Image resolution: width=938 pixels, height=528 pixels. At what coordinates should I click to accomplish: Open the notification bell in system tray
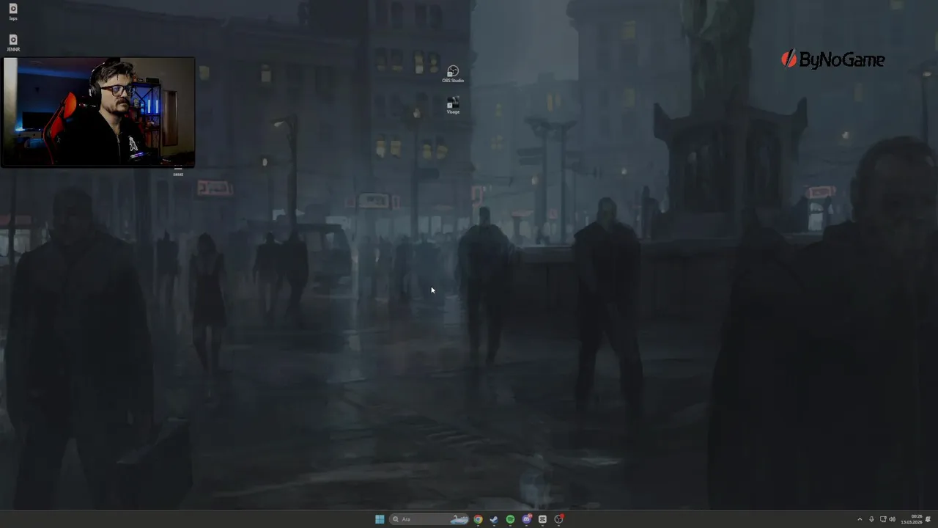pyautogui.click(x=928, y=519)
